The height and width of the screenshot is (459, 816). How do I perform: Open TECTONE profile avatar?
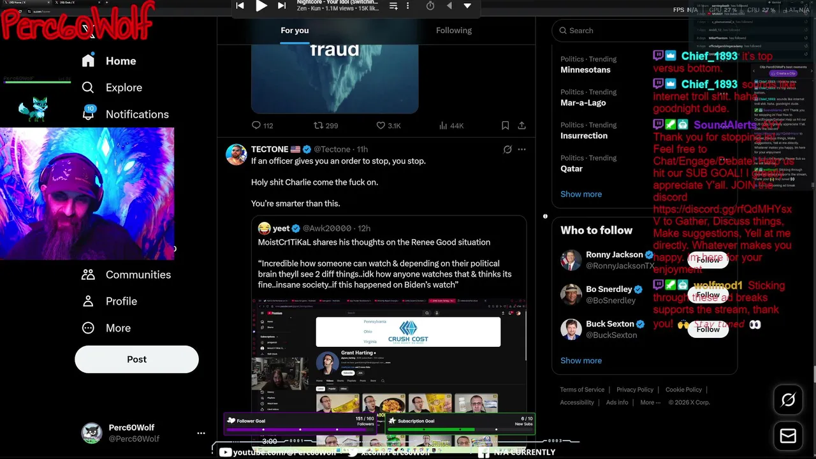[237, 154]
